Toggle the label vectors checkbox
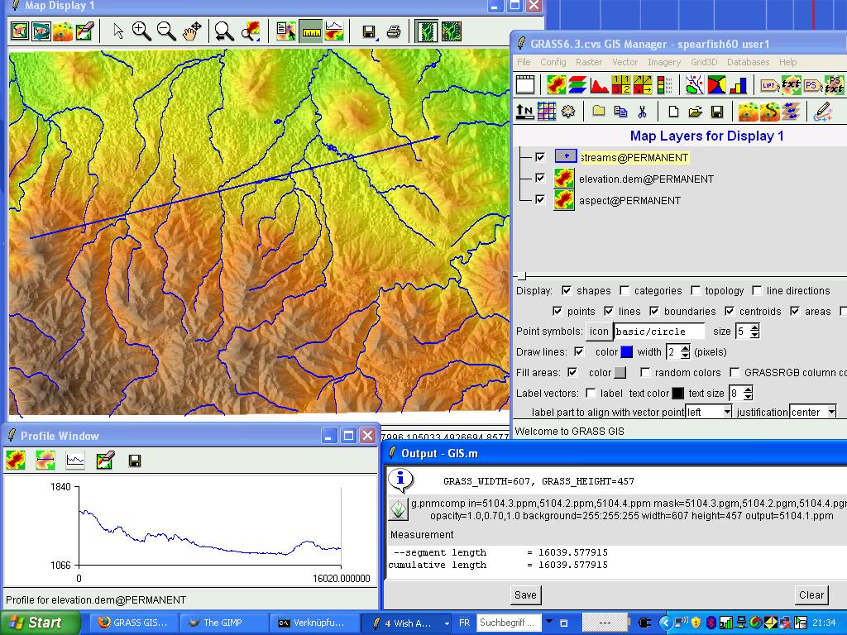The image size is (847, 635). (x=591, y=394)
